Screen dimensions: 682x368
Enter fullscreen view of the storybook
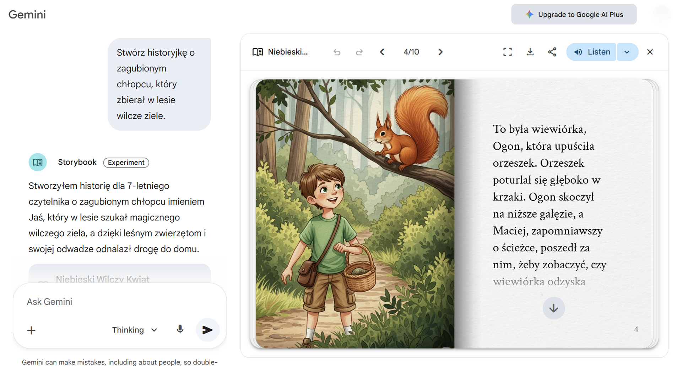tap(507, 52)
